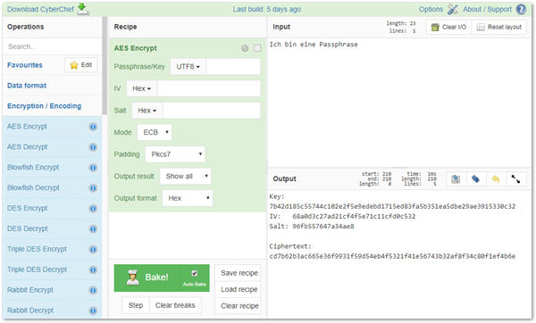Disable the AES Encrypt operation via circle-slash icon
The image size is (536, 323).
(x=245, y=48)
